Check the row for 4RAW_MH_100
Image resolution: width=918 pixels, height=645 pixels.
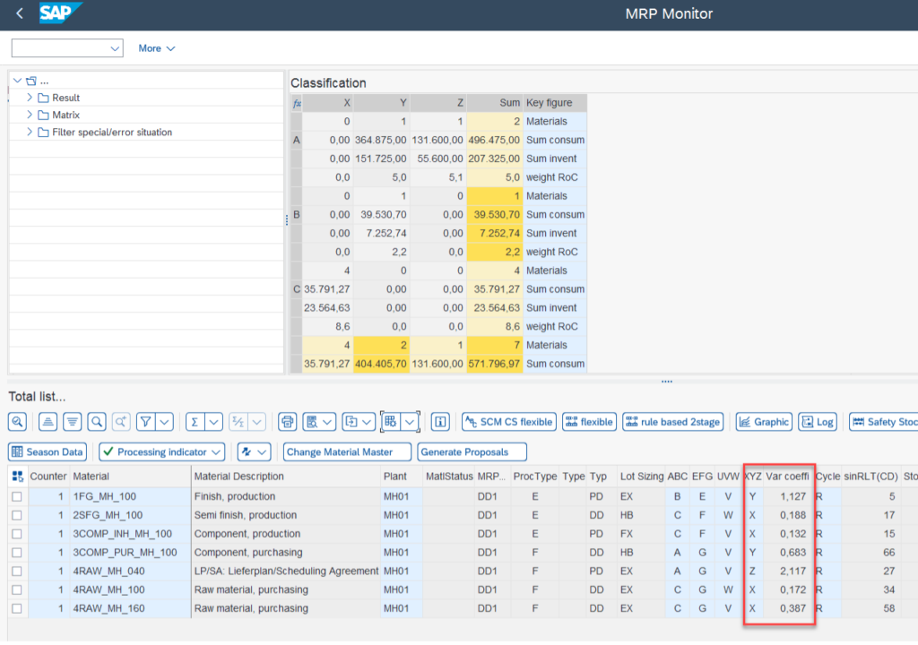[x=17, y=590]
